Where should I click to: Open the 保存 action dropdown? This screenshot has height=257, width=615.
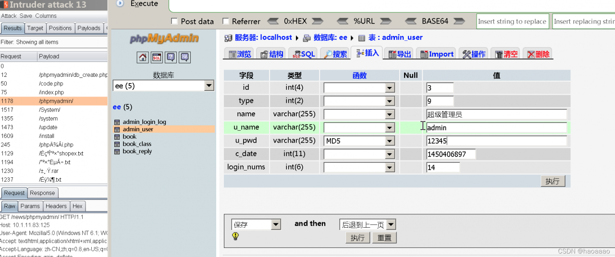point(256,224)
